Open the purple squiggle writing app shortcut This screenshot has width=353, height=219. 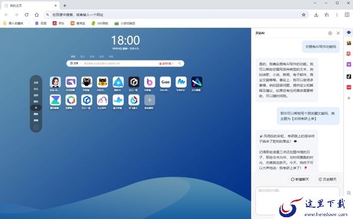tap(102, 100)
